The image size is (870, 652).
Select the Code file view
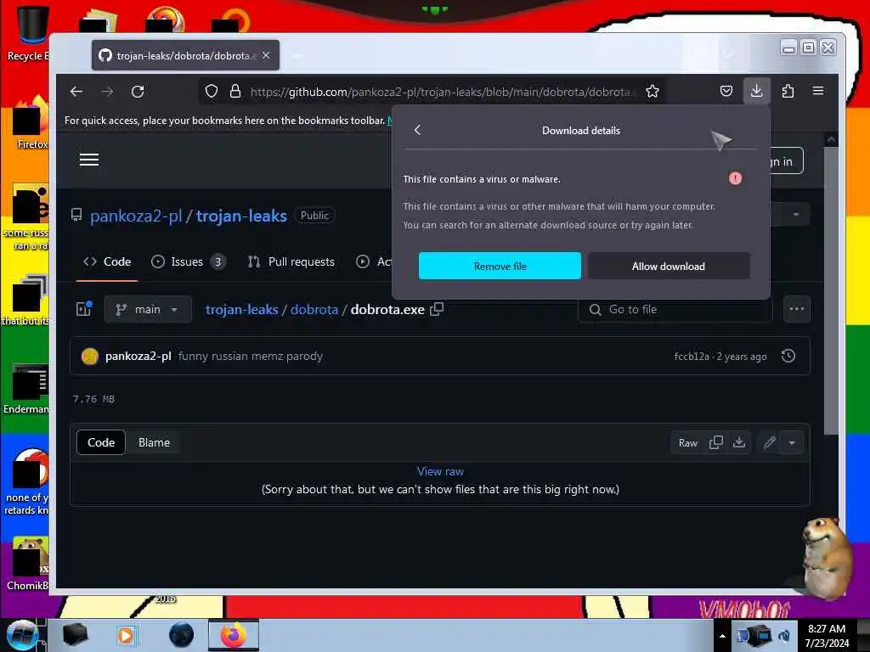point(101,442)
